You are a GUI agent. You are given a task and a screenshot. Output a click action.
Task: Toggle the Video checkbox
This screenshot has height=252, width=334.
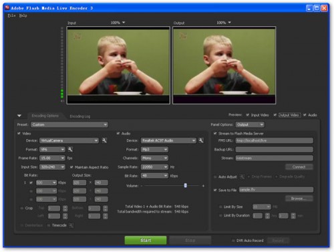point(19,133)
